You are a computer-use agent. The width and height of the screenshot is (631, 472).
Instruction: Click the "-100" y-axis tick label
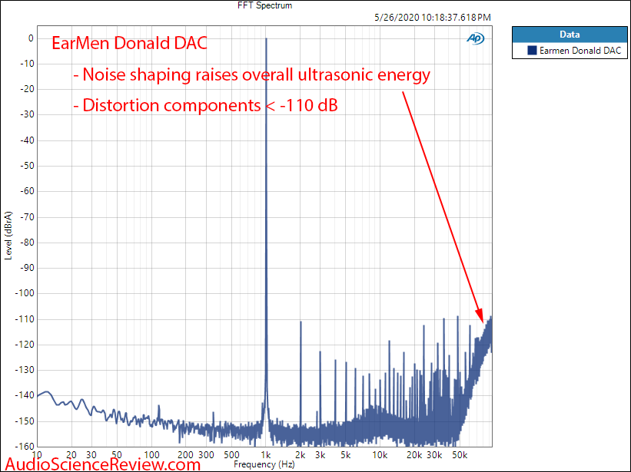tap(25, 294)
